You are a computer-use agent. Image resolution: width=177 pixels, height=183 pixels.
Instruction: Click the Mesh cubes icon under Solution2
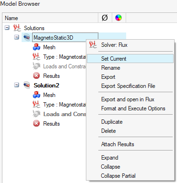(x=36, y=95)
